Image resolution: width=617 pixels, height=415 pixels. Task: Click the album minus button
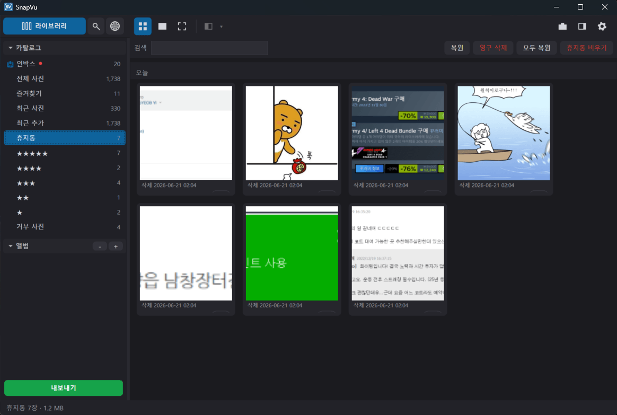coord(100,246)
